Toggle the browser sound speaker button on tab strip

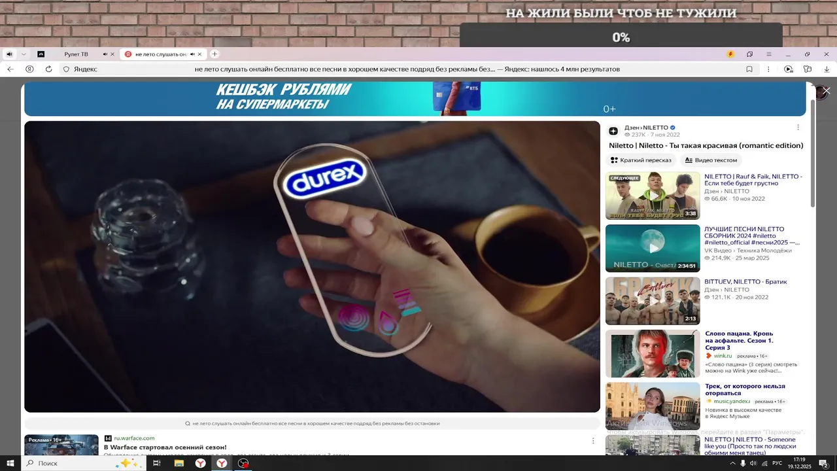tap(9, 54)
